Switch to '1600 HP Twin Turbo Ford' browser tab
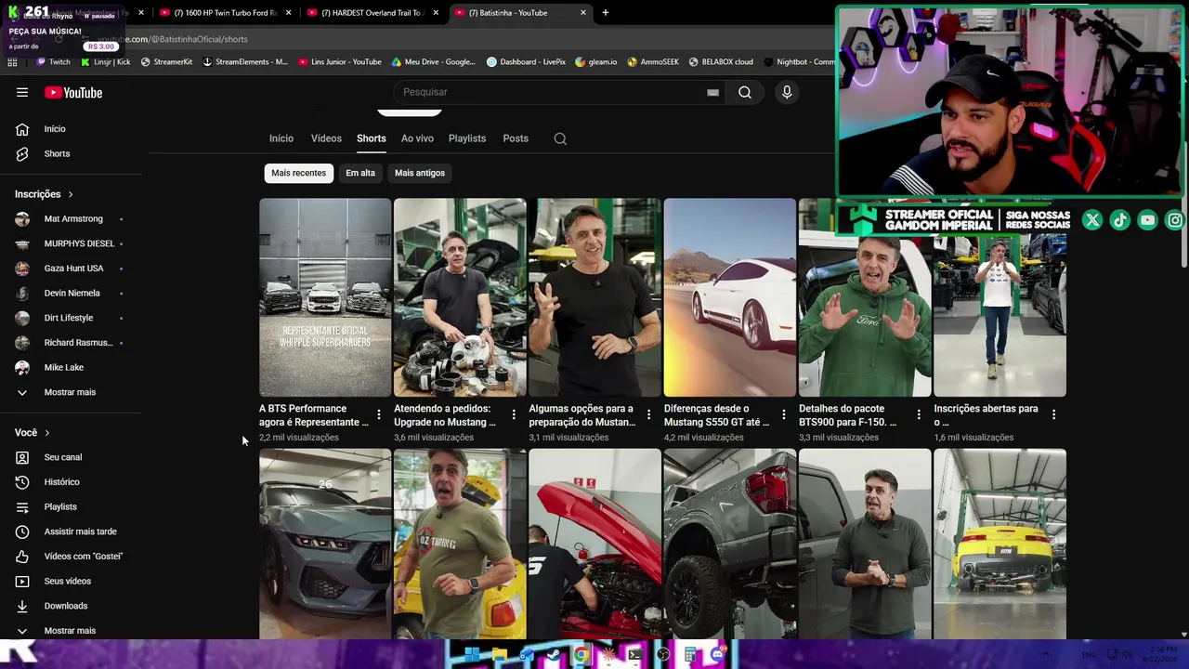The width and height of the screenshot is (1189, 669). [225, 13]
